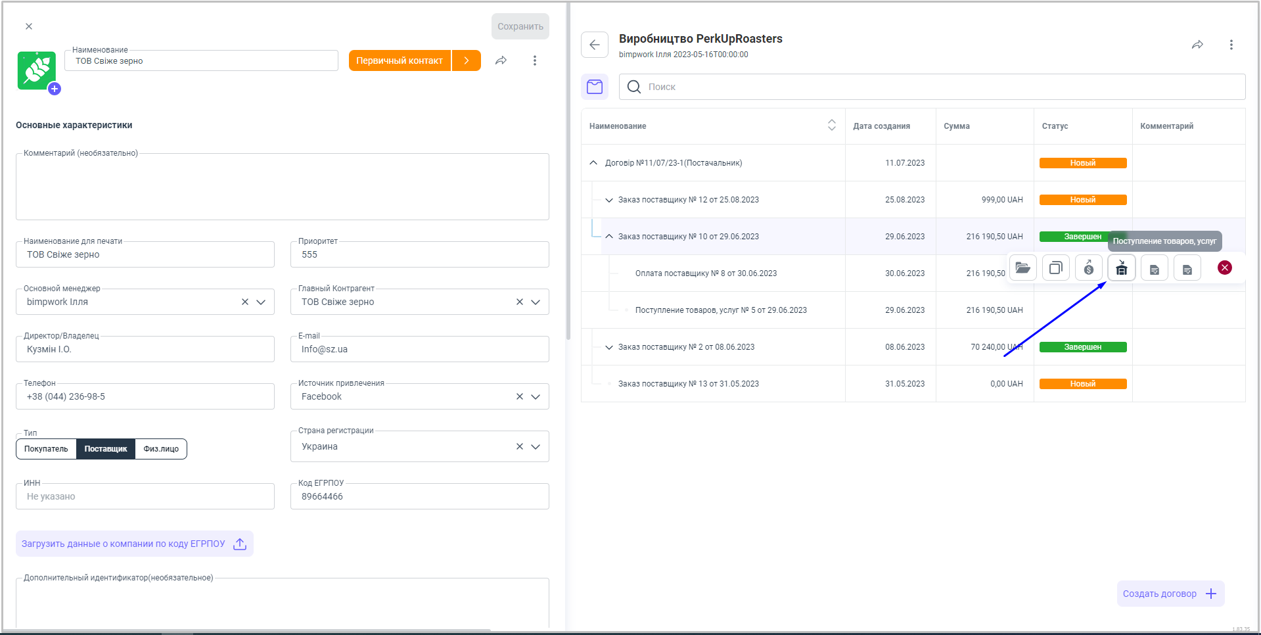Click the Создать договор button
The width and height of the screenshot is (1261, 635).
point(1170,594)
